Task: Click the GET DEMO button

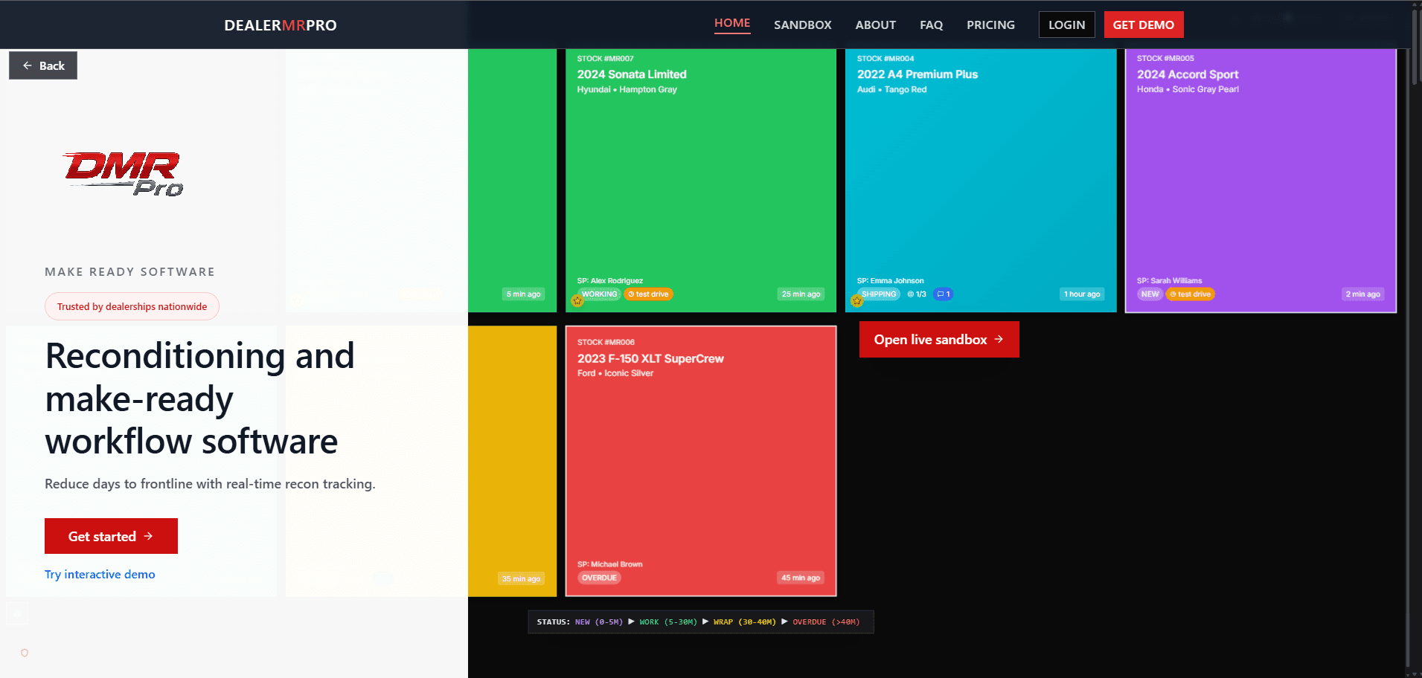Action: (x=1143, y=25)
